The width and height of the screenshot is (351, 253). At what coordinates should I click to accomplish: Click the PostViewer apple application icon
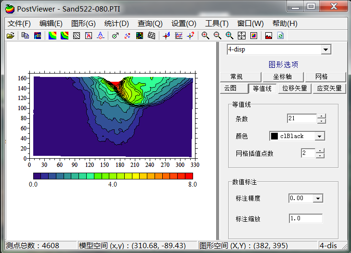[x=10, y=9]
